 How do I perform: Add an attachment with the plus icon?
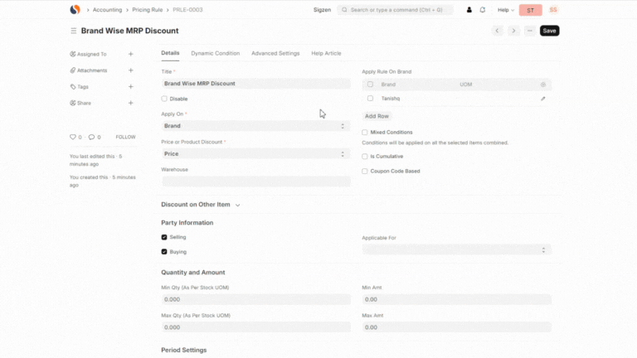coord(131,70)
